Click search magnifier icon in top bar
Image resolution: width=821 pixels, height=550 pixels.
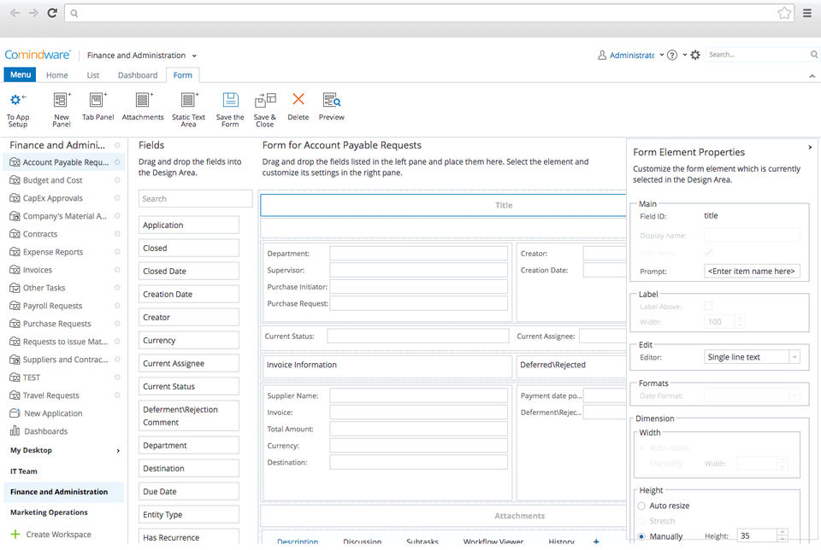[814, 55]
